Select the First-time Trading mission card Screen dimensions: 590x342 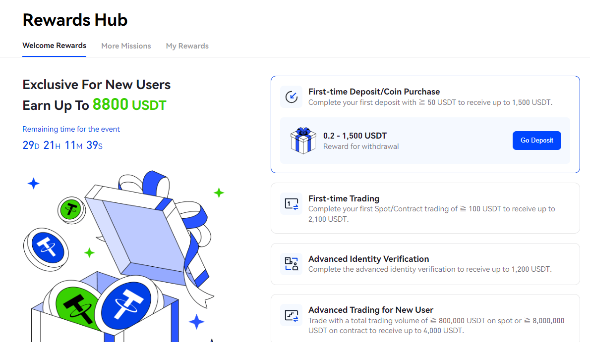point(425,208)
